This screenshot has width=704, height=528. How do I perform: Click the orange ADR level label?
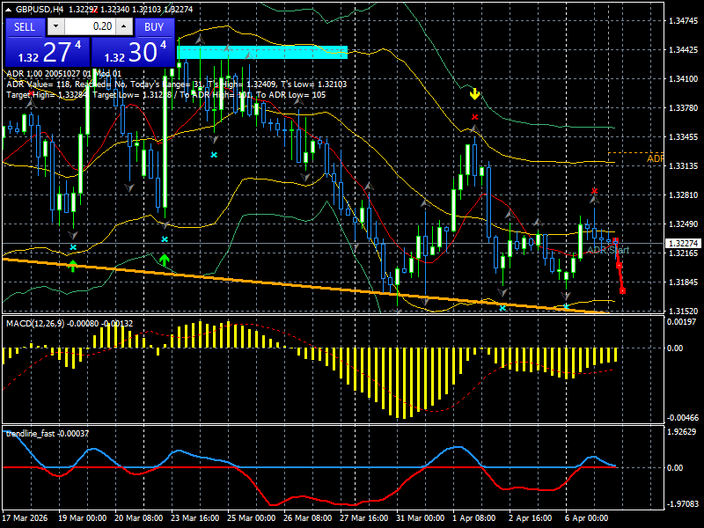[655, 159]
